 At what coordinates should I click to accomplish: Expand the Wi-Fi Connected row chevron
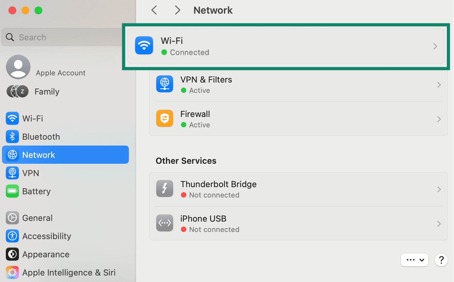tap(435, 46)
